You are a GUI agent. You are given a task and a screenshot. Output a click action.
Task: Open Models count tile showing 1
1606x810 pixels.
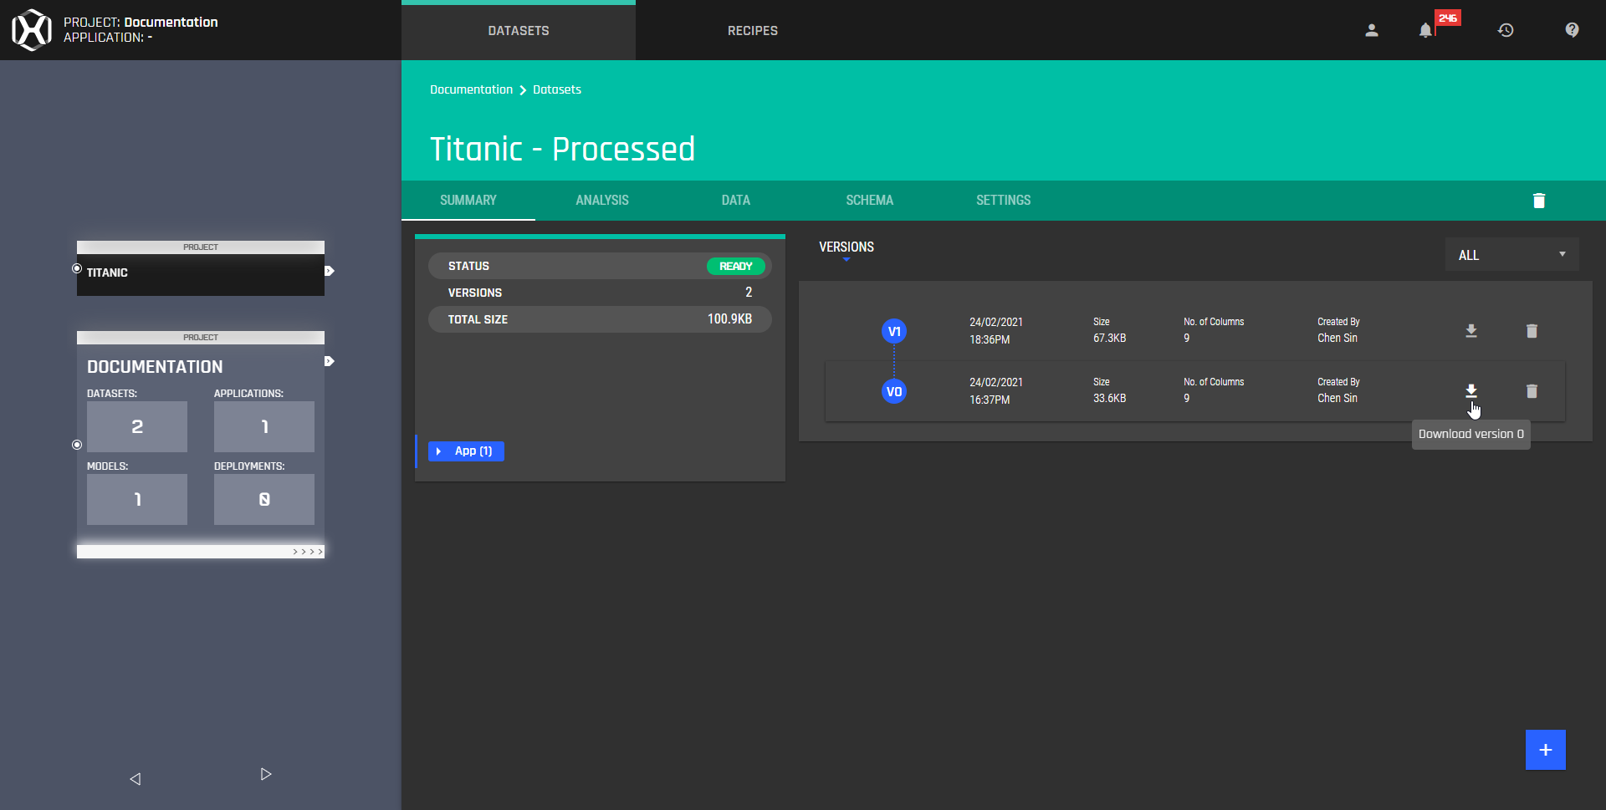[x=137, y=499]
